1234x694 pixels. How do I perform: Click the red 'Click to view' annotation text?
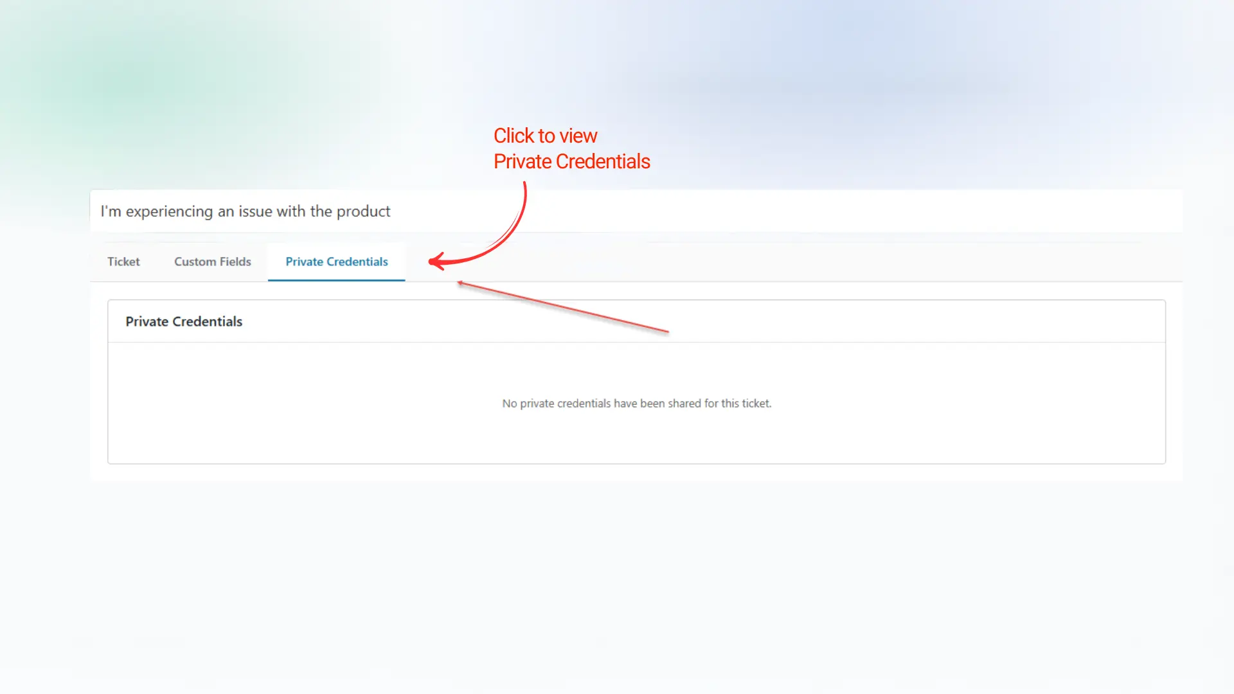click(x=545, y=136)
